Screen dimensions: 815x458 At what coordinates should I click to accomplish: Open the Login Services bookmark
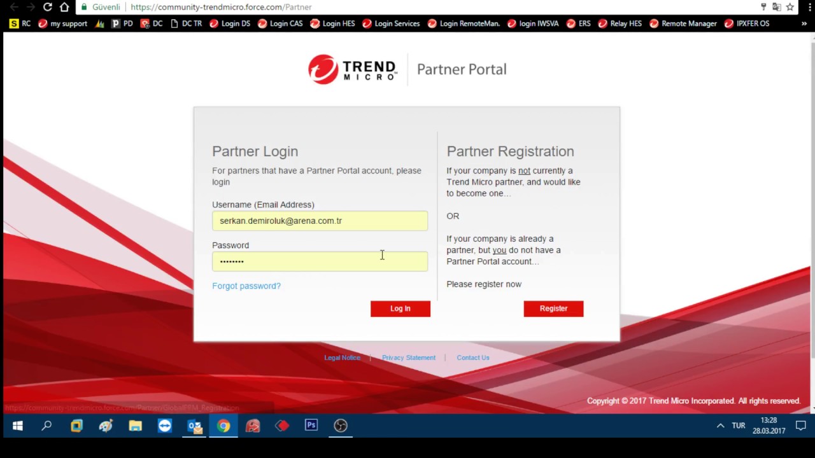click(x=391, y=24)
